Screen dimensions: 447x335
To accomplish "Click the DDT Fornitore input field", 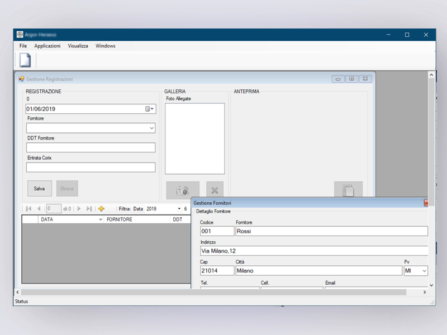I will tap(91, 147).
